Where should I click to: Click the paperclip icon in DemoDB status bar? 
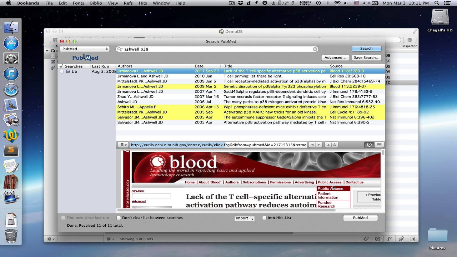[x=401, y=239]
